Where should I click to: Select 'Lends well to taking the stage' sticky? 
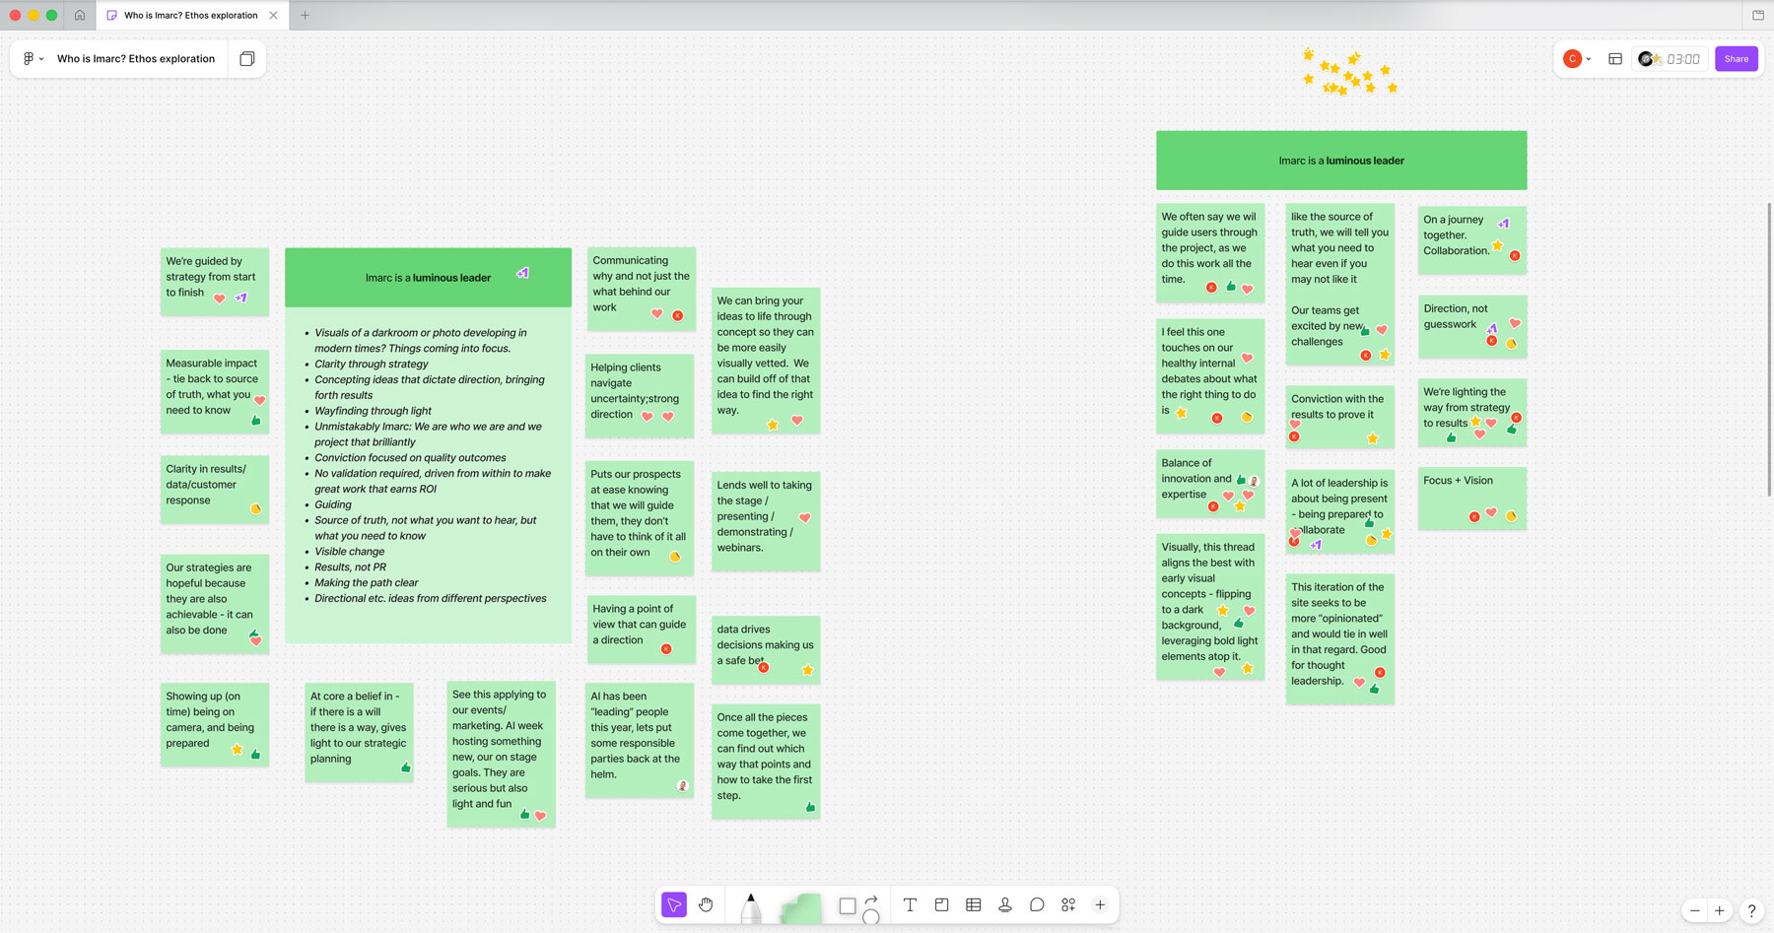click(766, 521)
